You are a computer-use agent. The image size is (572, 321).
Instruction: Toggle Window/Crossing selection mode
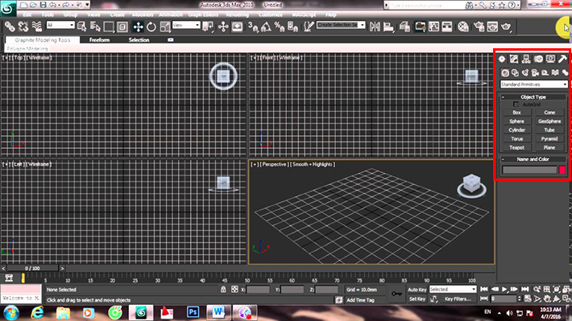(x=122, y=27)
